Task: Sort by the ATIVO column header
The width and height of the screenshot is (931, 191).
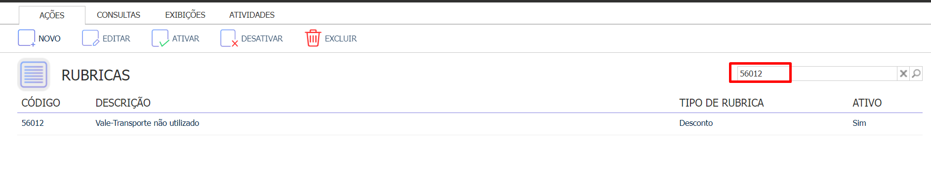Action: coord(867,103)
